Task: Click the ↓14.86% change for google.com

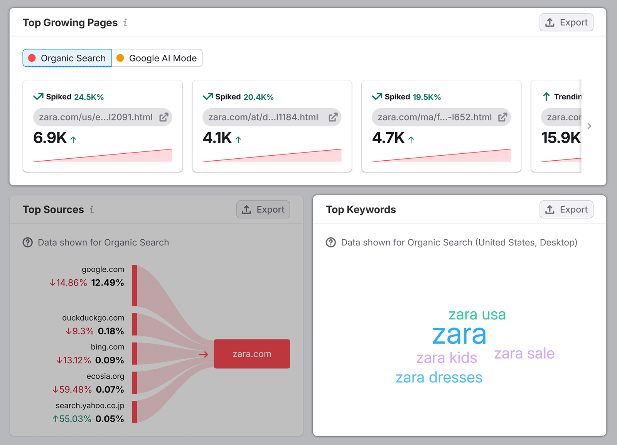Action: point(68,283)
